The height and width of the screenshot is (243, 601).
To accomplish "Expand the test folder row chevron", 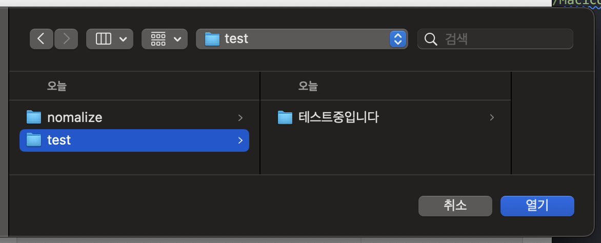I will click(240, 140).
